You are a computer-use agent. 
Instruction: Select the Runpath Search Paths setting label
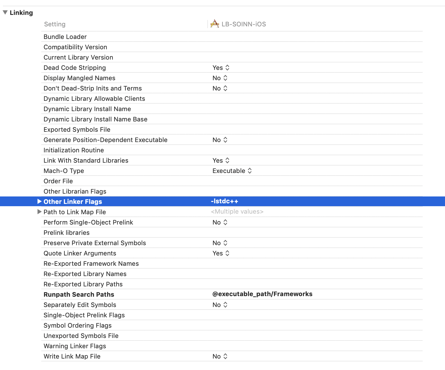point(79,294)
